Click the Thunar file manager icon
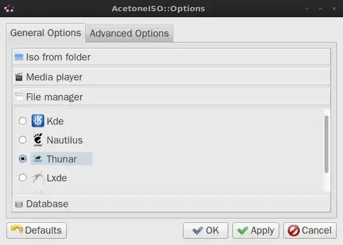 pyautogui.click(x=38, y=159)
